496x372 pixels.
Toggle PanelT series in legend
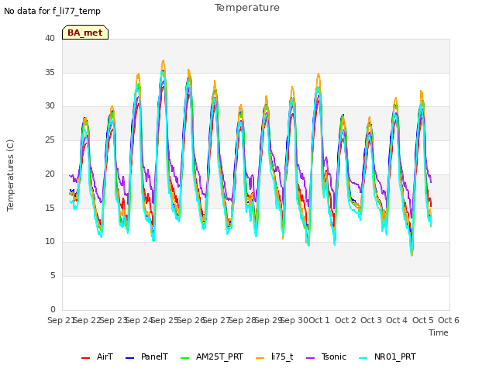[146, 356]
